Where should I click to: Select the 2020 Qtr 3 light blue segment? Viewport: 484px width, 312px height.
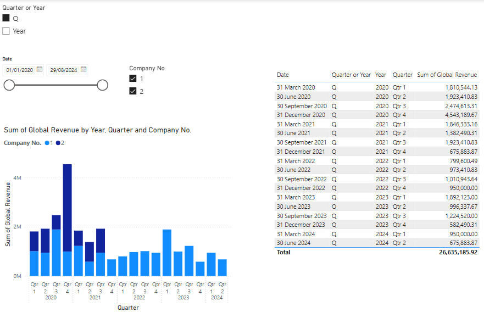point(56,253)
